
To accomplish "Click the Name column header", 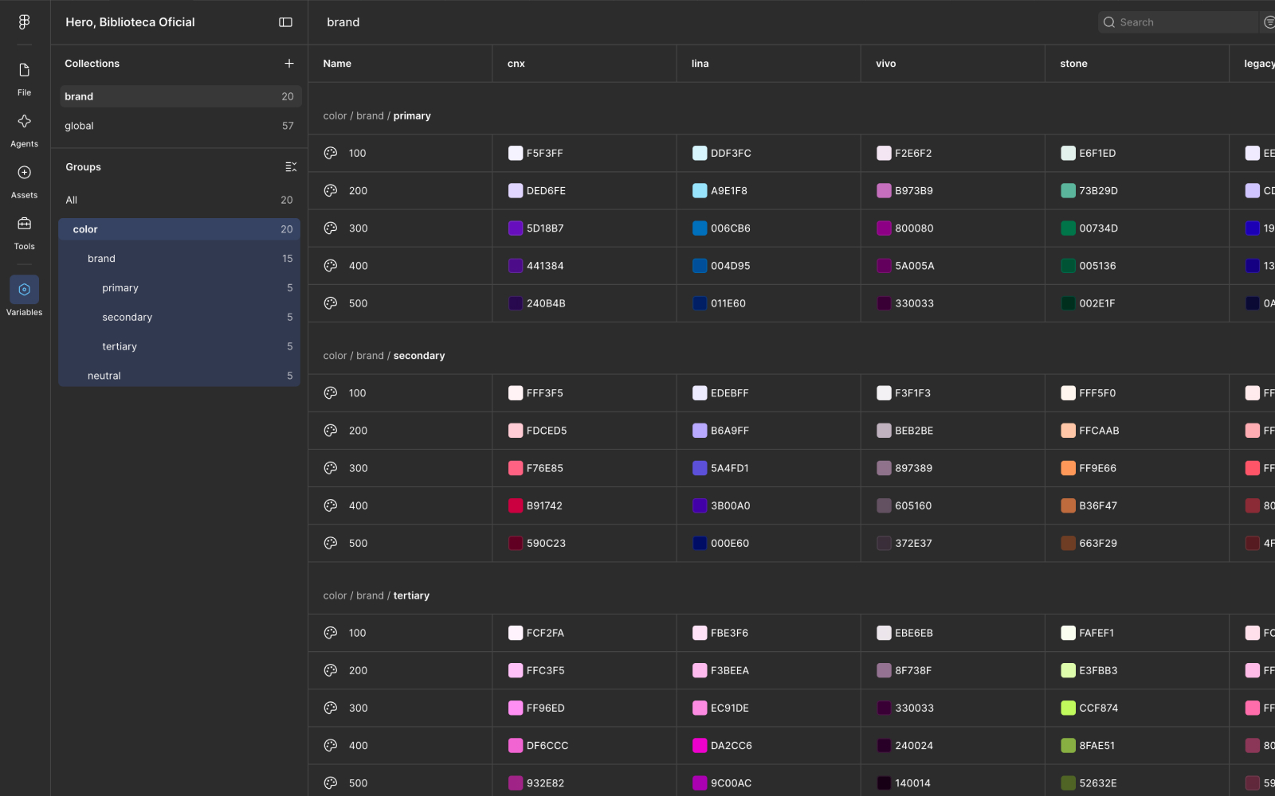I will click(400, 64).
